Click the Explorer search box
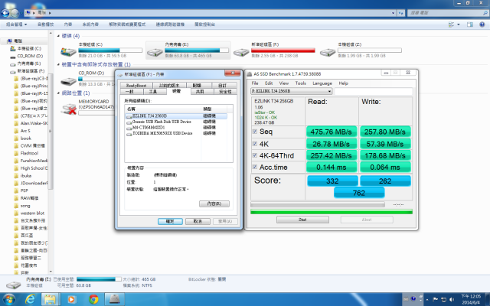The image size is (490, 306). 447,13
